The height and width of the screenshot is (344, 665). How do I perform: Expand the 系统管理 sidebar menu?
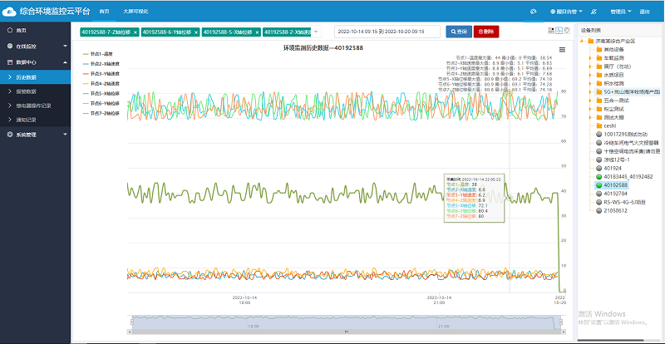coord(65,135)
